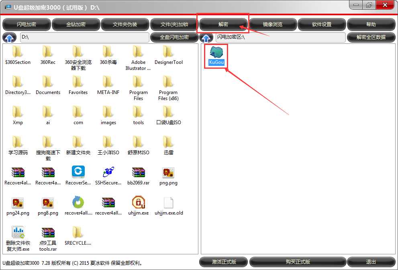Open the 闪电加密 function
This screenshot has width=398, height=270.
coord(27,25)
